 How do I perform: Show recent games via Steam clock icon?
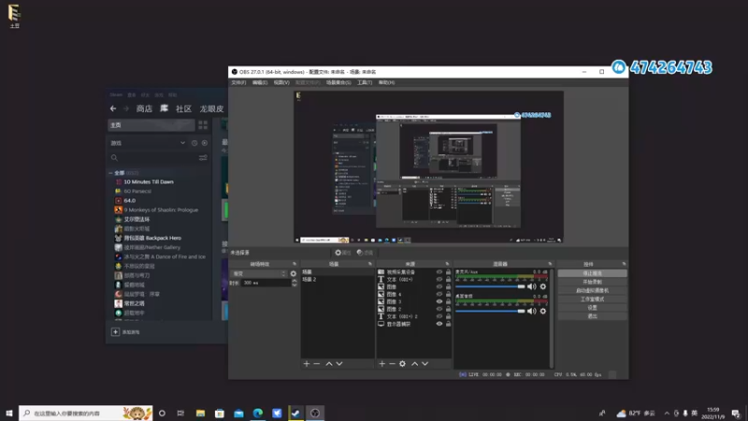pos(194,143)
